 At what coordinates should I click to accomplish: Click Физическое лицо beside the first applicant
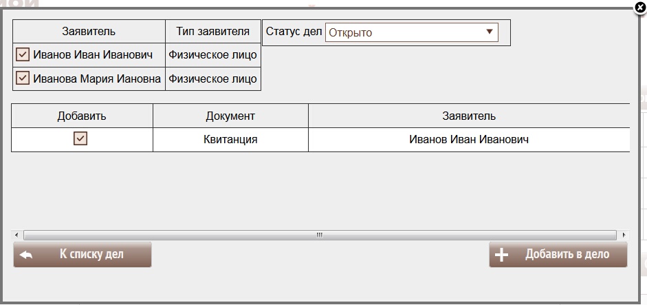(x=213, y=55)
